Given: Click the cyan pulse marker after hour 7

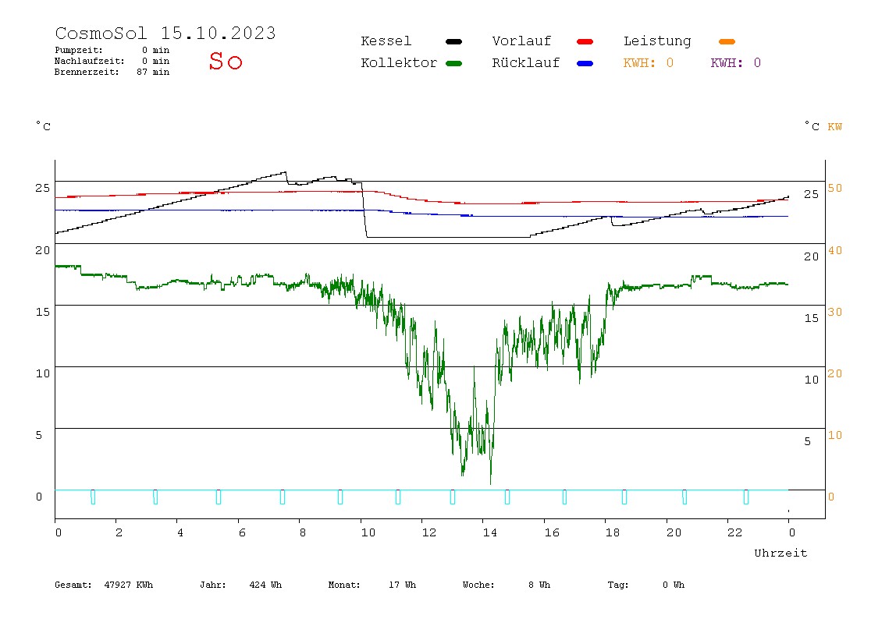Looking at the screenshot, I should [x=283, y=497].
